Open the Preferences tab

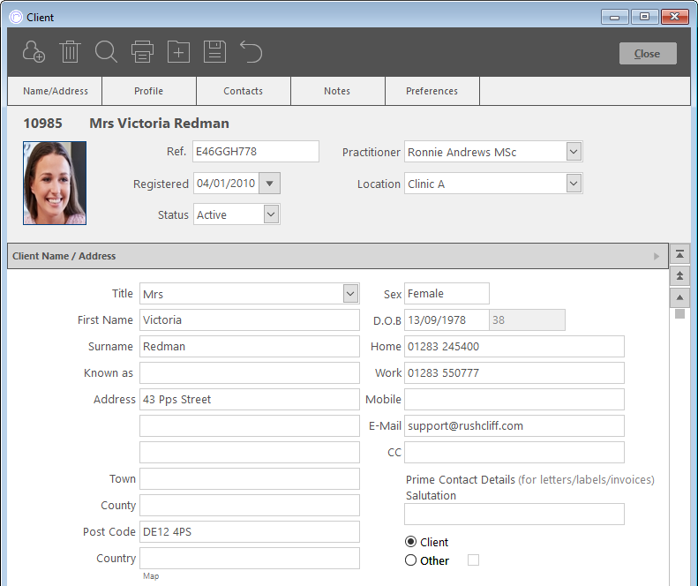click(x=432, y=91)
